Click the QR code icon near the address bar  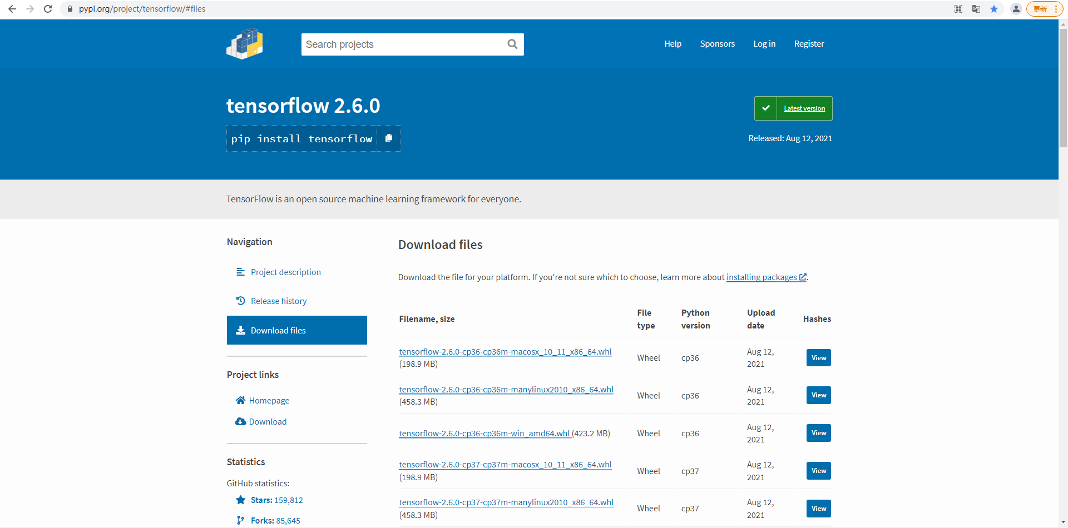click(958, 9)
